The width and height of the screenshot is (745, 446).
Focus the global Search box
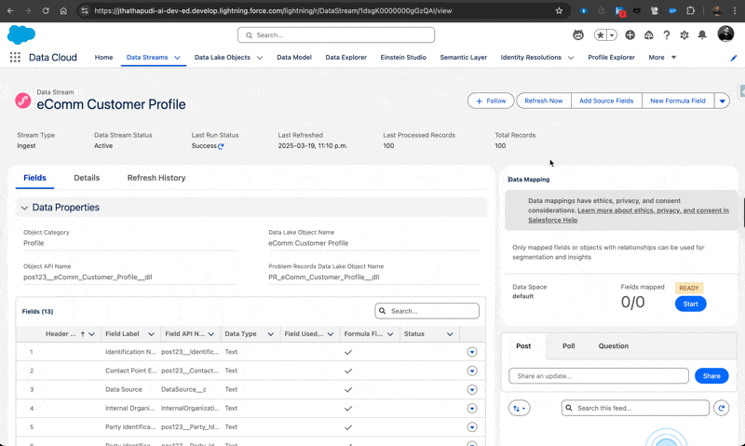click(336, 34)
